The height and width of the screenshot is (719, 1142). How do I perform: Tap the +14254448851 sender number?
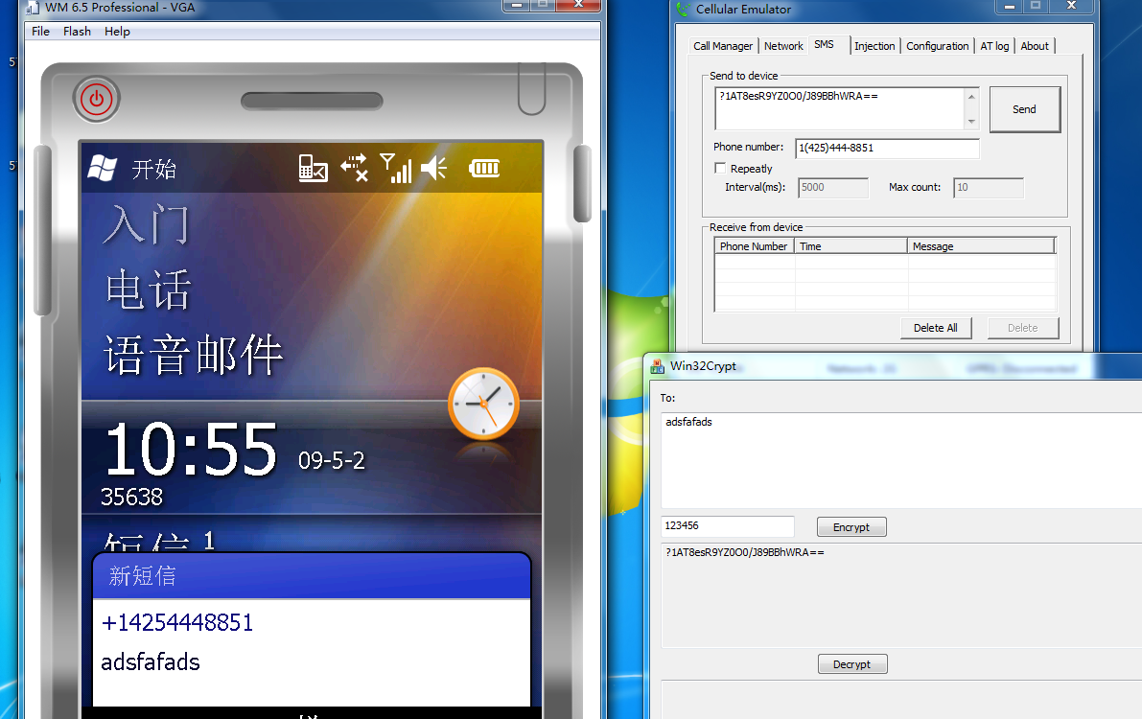177,623
